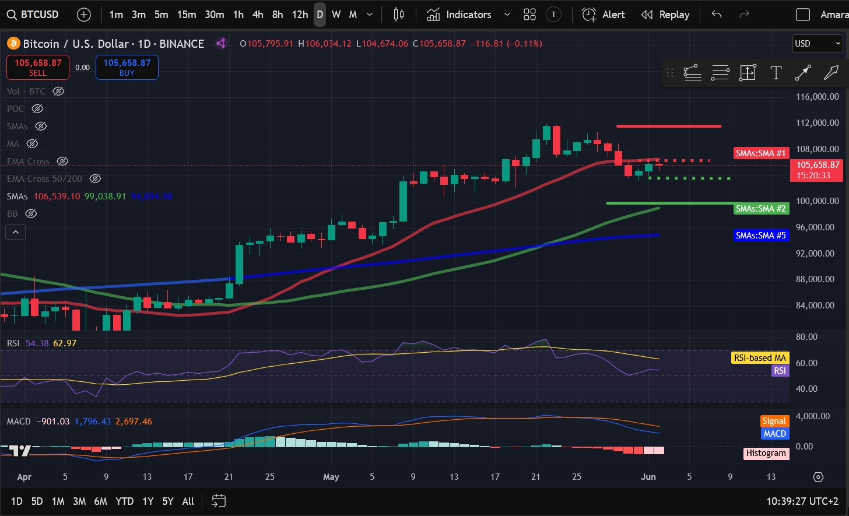
Task: Collapse the indicator legend with chevron
Action: click(x=15, y=232)
